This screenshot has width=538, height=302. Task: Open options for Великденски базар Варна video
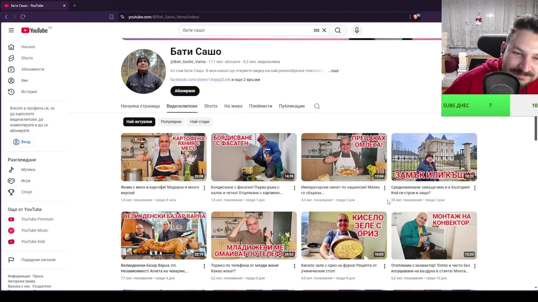point(204,266)
